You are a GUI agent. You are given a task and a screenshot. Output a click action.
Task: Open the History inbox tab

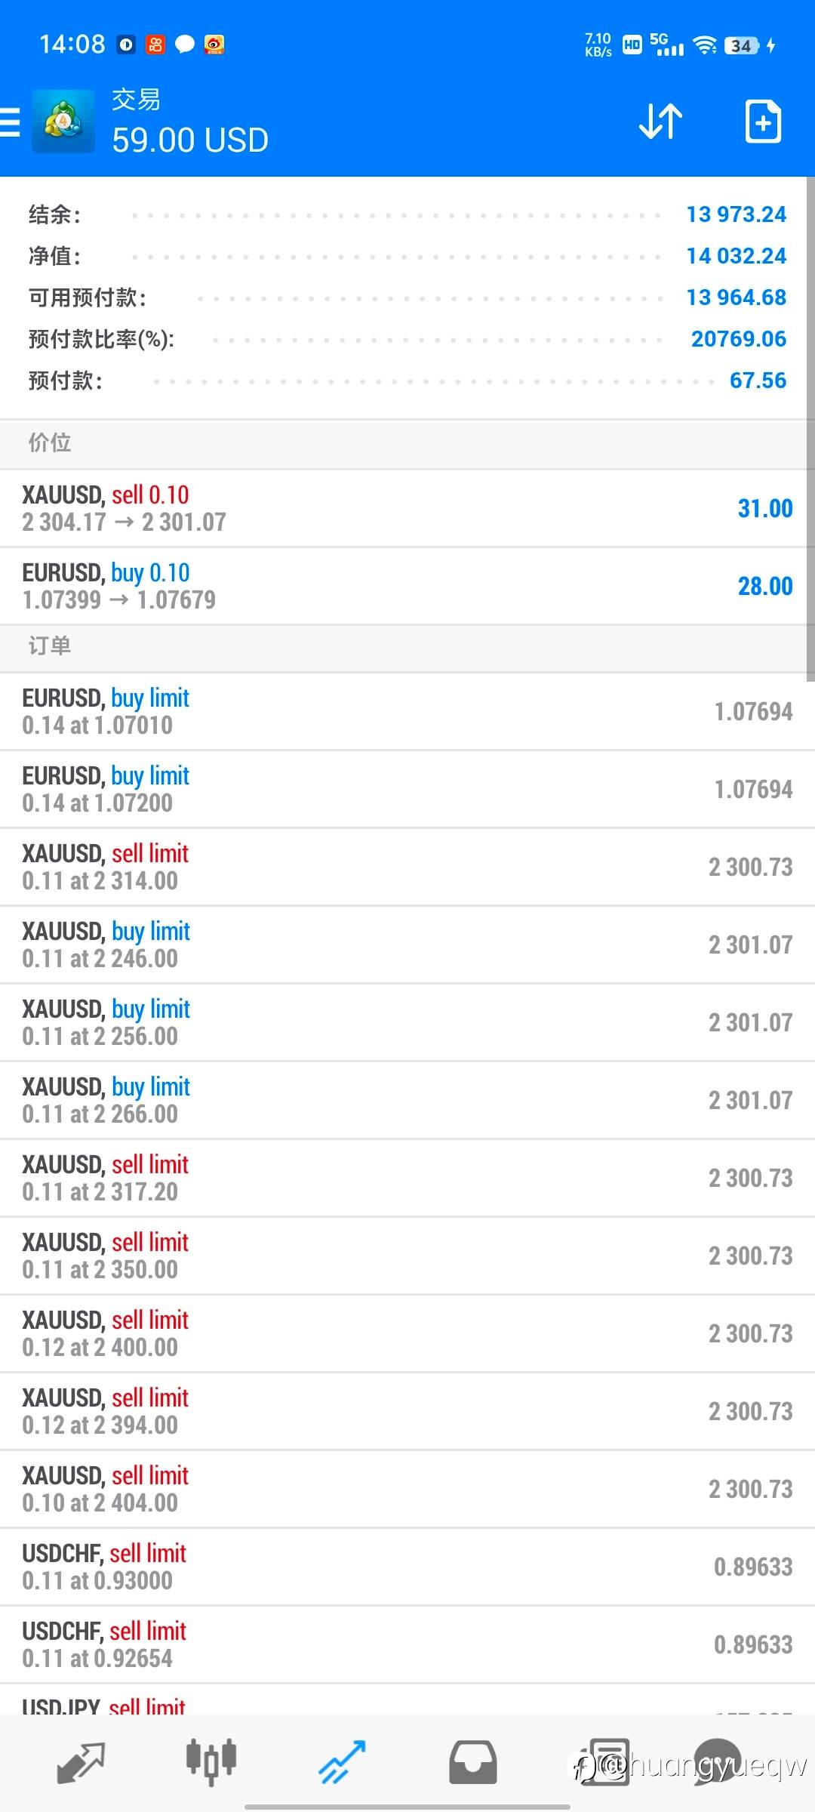(x=473, y=1762)
